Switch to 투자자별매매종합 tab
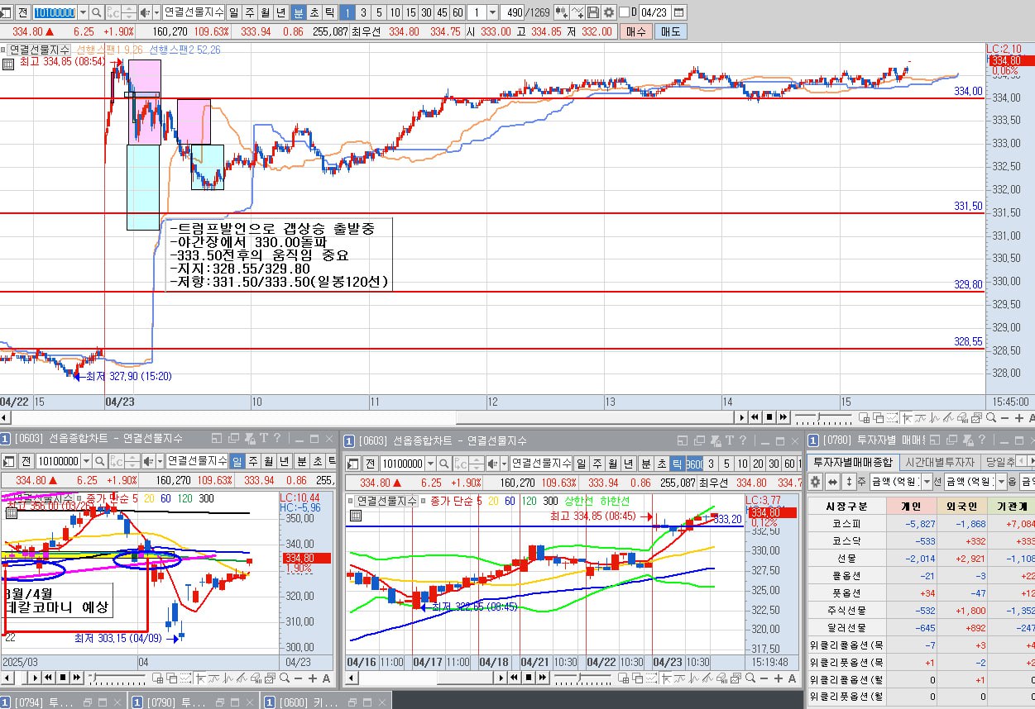1035x709 pixels. (x=851, y=462)
